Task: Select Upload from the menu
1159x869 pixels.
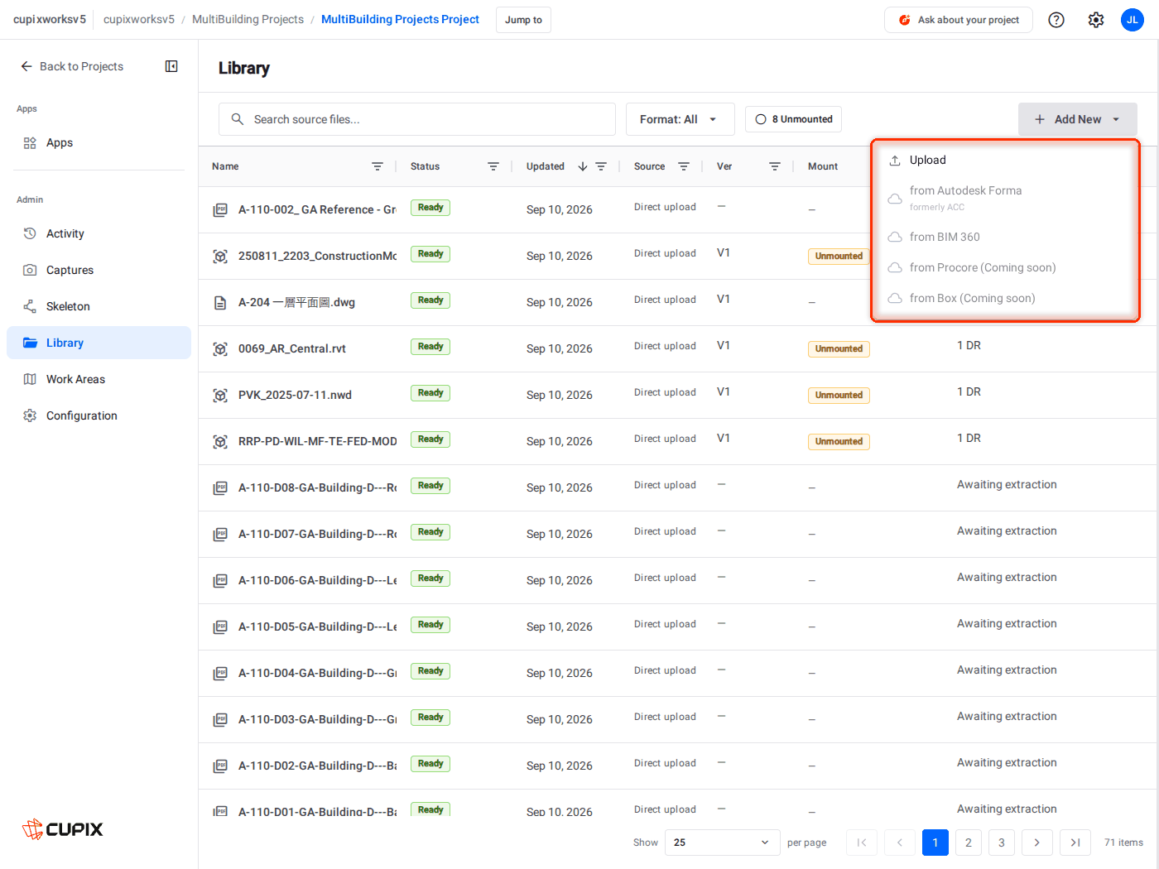Action: (1006, 160)
